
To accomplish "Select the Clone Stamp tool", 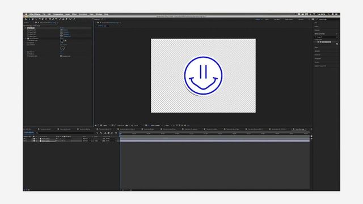I will pyautogui.click(x=63, y=19).
